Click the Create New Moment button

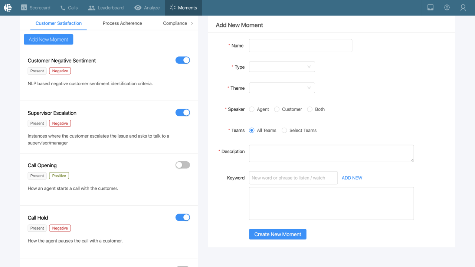point(278,234)
